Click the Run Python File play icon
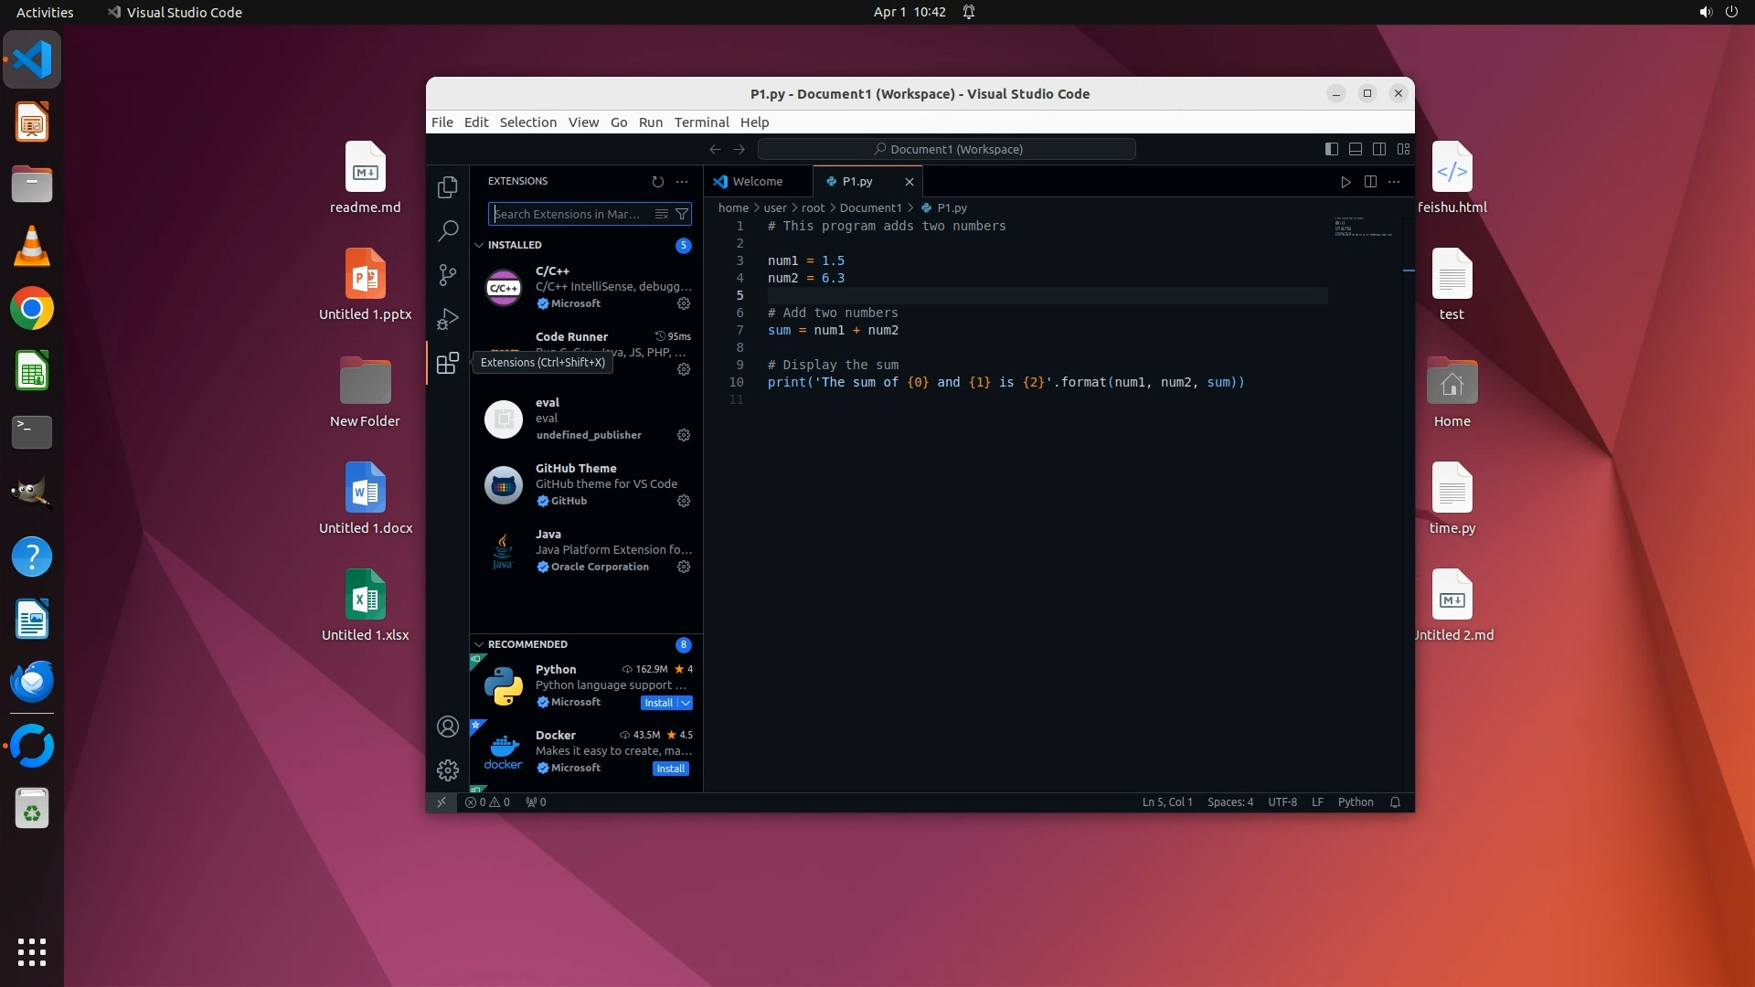The image size is (1755, 987). tap(1345, 182)
